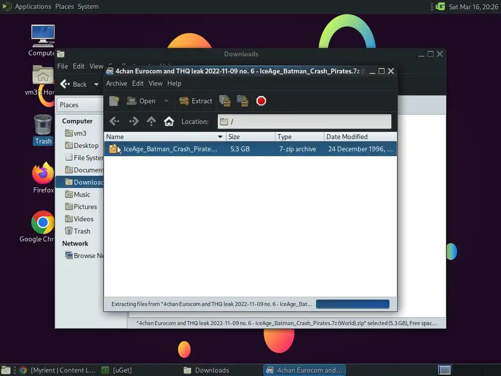501x376 pixels.
Task: Open the Places sidebar selector
Action: 80,105
